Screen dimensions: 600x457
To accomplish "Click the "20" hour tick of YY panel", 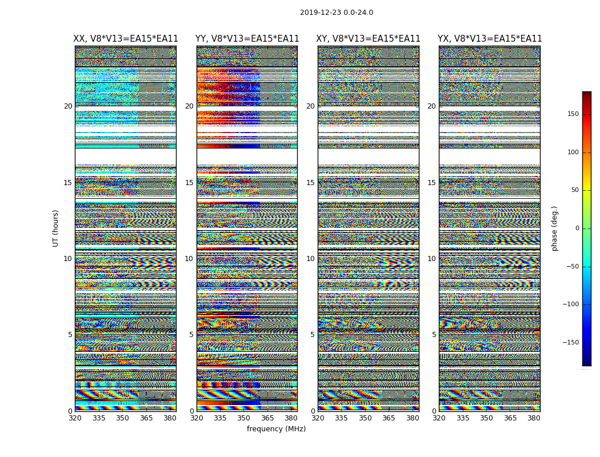I will tap(189, 106).
